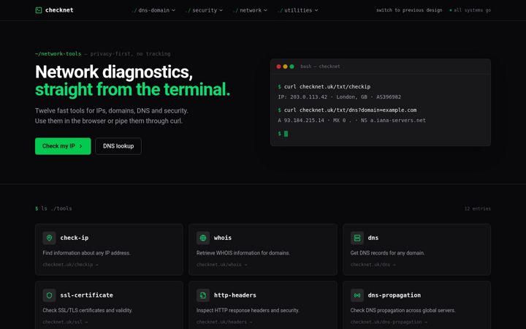Click 'Check SSL/TLS certificates and validity.'

pos(88,310)
